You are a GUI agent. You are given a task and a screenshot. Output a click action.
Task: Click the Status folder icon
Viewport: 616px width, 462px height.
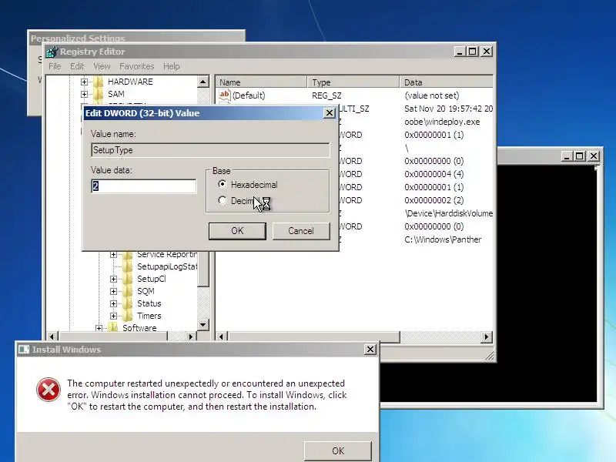(x=128, y=303)
